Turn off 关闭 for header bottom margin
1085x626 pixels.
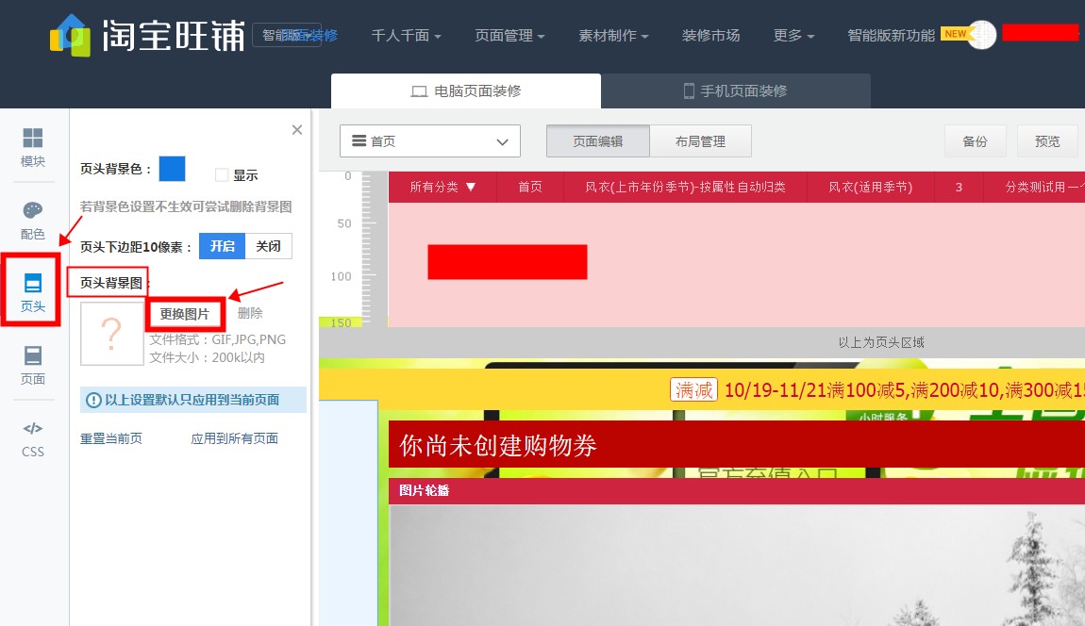coord(268,246)
